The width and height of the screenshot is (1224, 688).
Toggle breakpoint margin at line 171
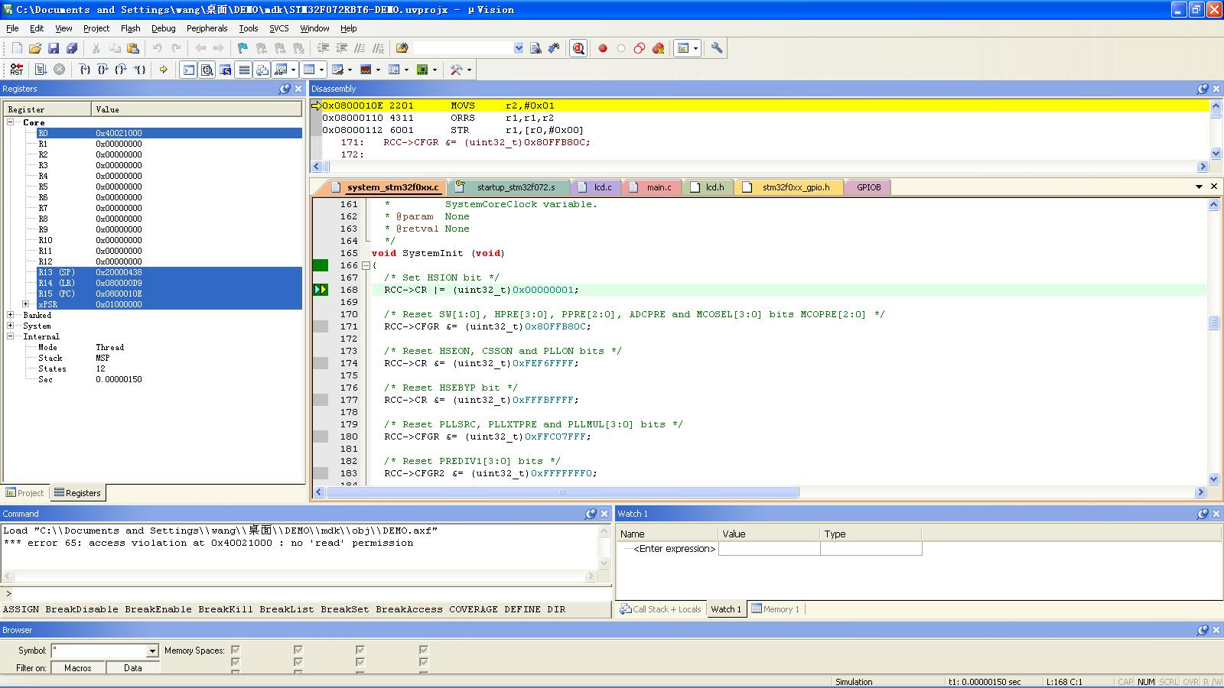(321, 326)
